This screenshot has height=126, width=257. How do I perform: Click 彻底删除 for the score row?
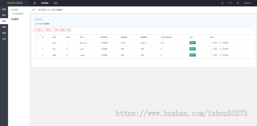[224, 49]
